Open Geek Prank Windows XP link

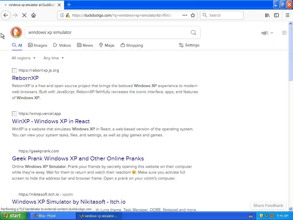(x=78, y=158)
